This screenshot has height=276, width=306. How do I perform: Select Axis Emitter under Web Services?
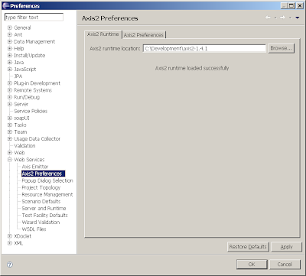click(x=35, y=167)
